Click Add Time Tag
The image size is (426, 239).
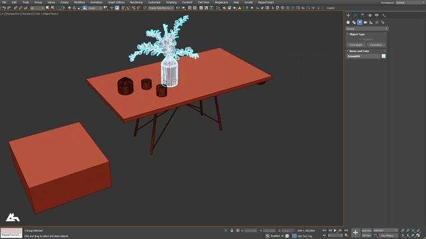[305, 236]
